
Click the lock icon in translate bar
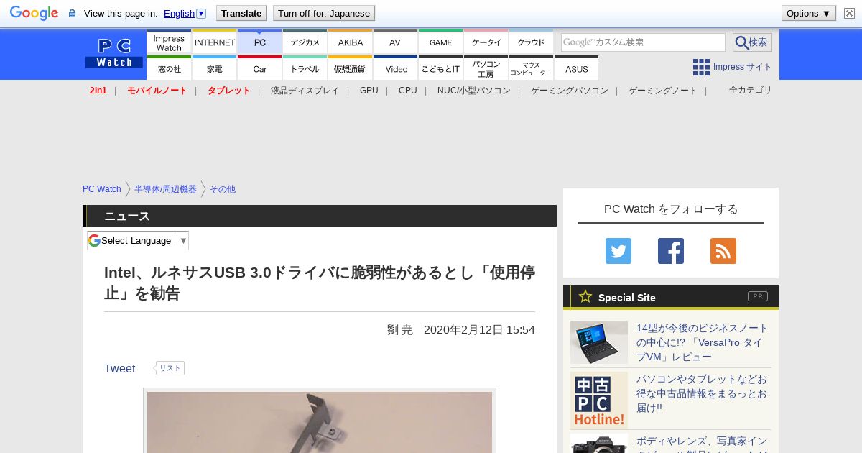pos(72,13)
